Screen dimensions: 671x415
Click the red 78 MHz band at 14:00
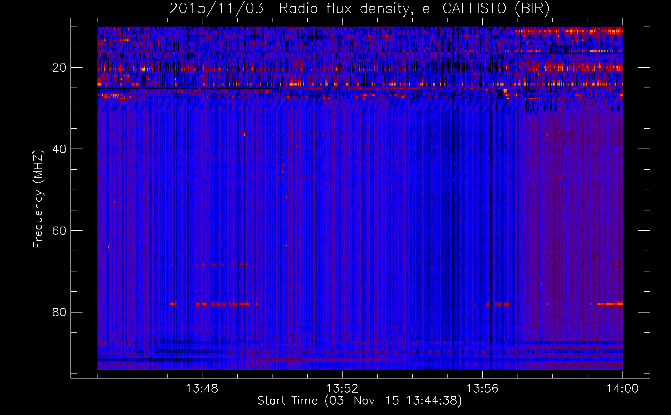coord(610,304)
